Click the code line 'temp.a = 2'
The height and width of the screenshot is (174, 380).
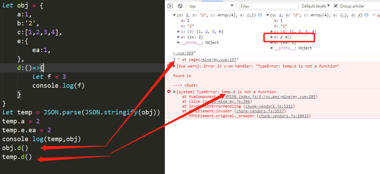tap(21, 121)
